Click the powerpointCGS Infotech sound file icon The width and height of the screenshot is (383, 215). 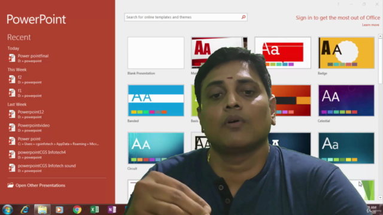point(12,168)
